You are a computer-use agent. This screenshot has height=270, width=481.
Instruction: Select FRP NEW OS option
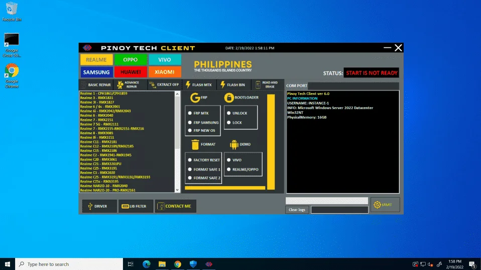click(x=202, y=131)
